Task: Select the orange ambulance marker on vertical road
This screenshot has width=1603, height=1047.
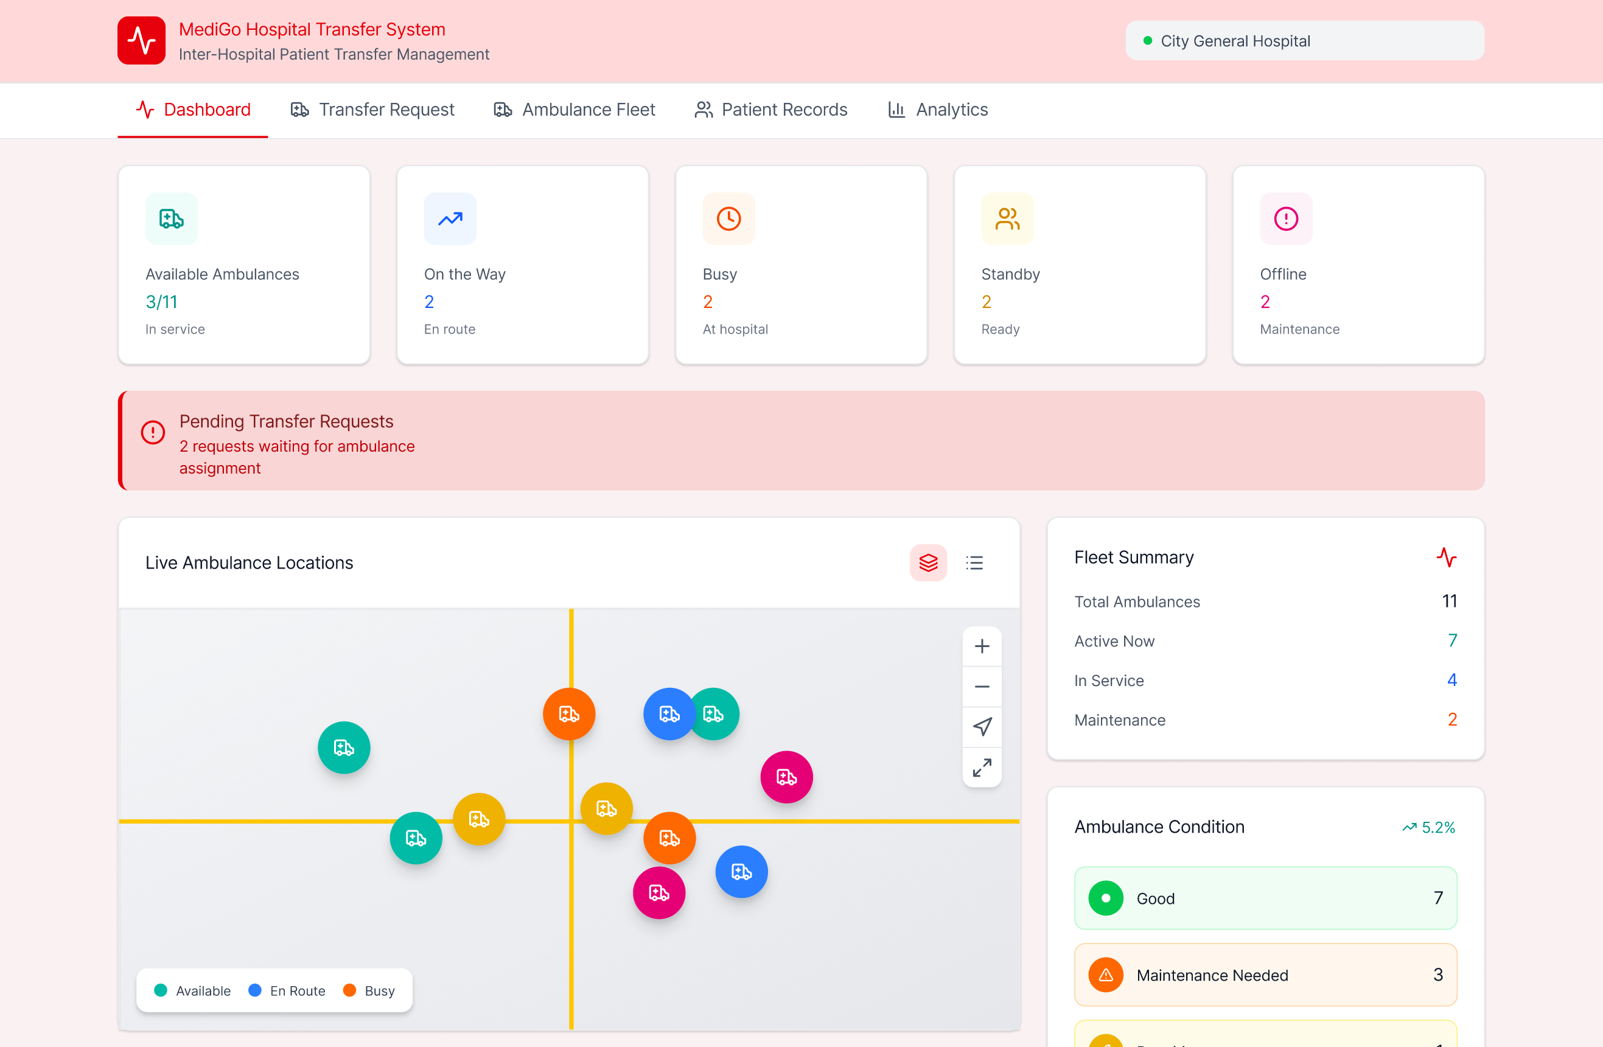Action: point(569,714)
